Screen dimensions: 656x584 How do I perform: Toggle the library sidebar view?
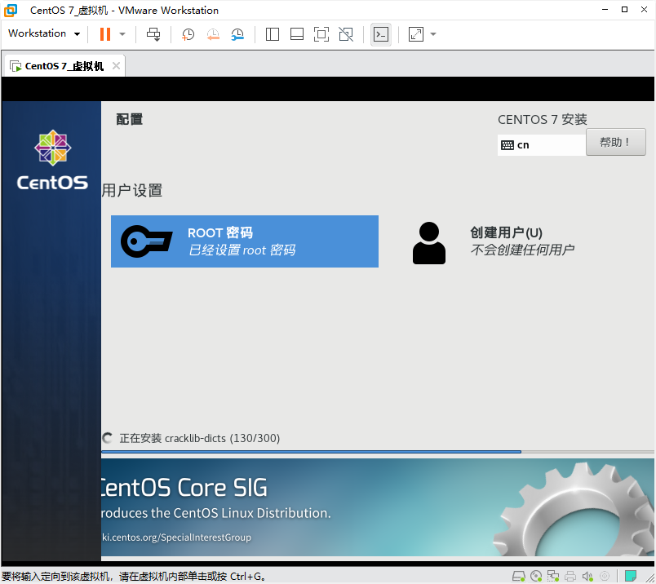(x=273, y=34)
